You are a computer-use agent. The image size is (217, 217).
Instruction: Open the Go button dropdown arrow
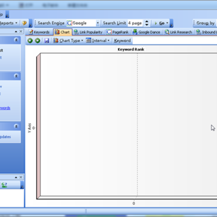[x=167, y=24]
